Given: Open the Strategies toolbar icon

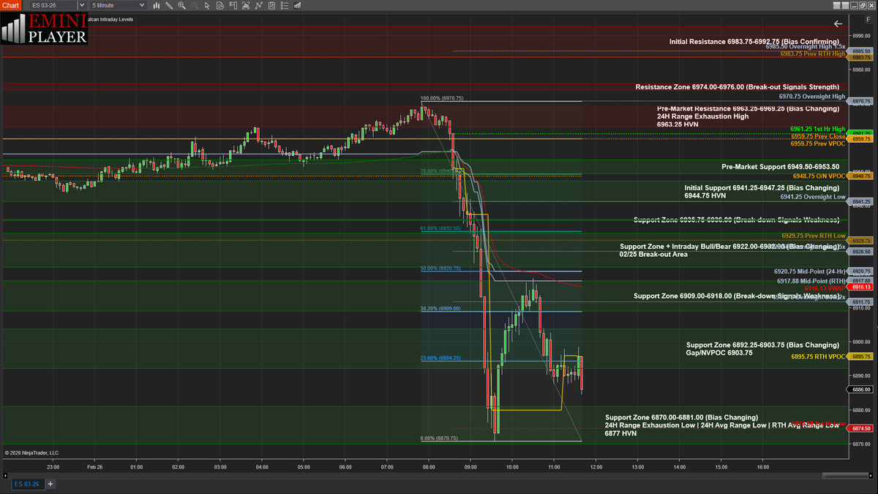Looking at the screenshot, I should tap(271, 5).
